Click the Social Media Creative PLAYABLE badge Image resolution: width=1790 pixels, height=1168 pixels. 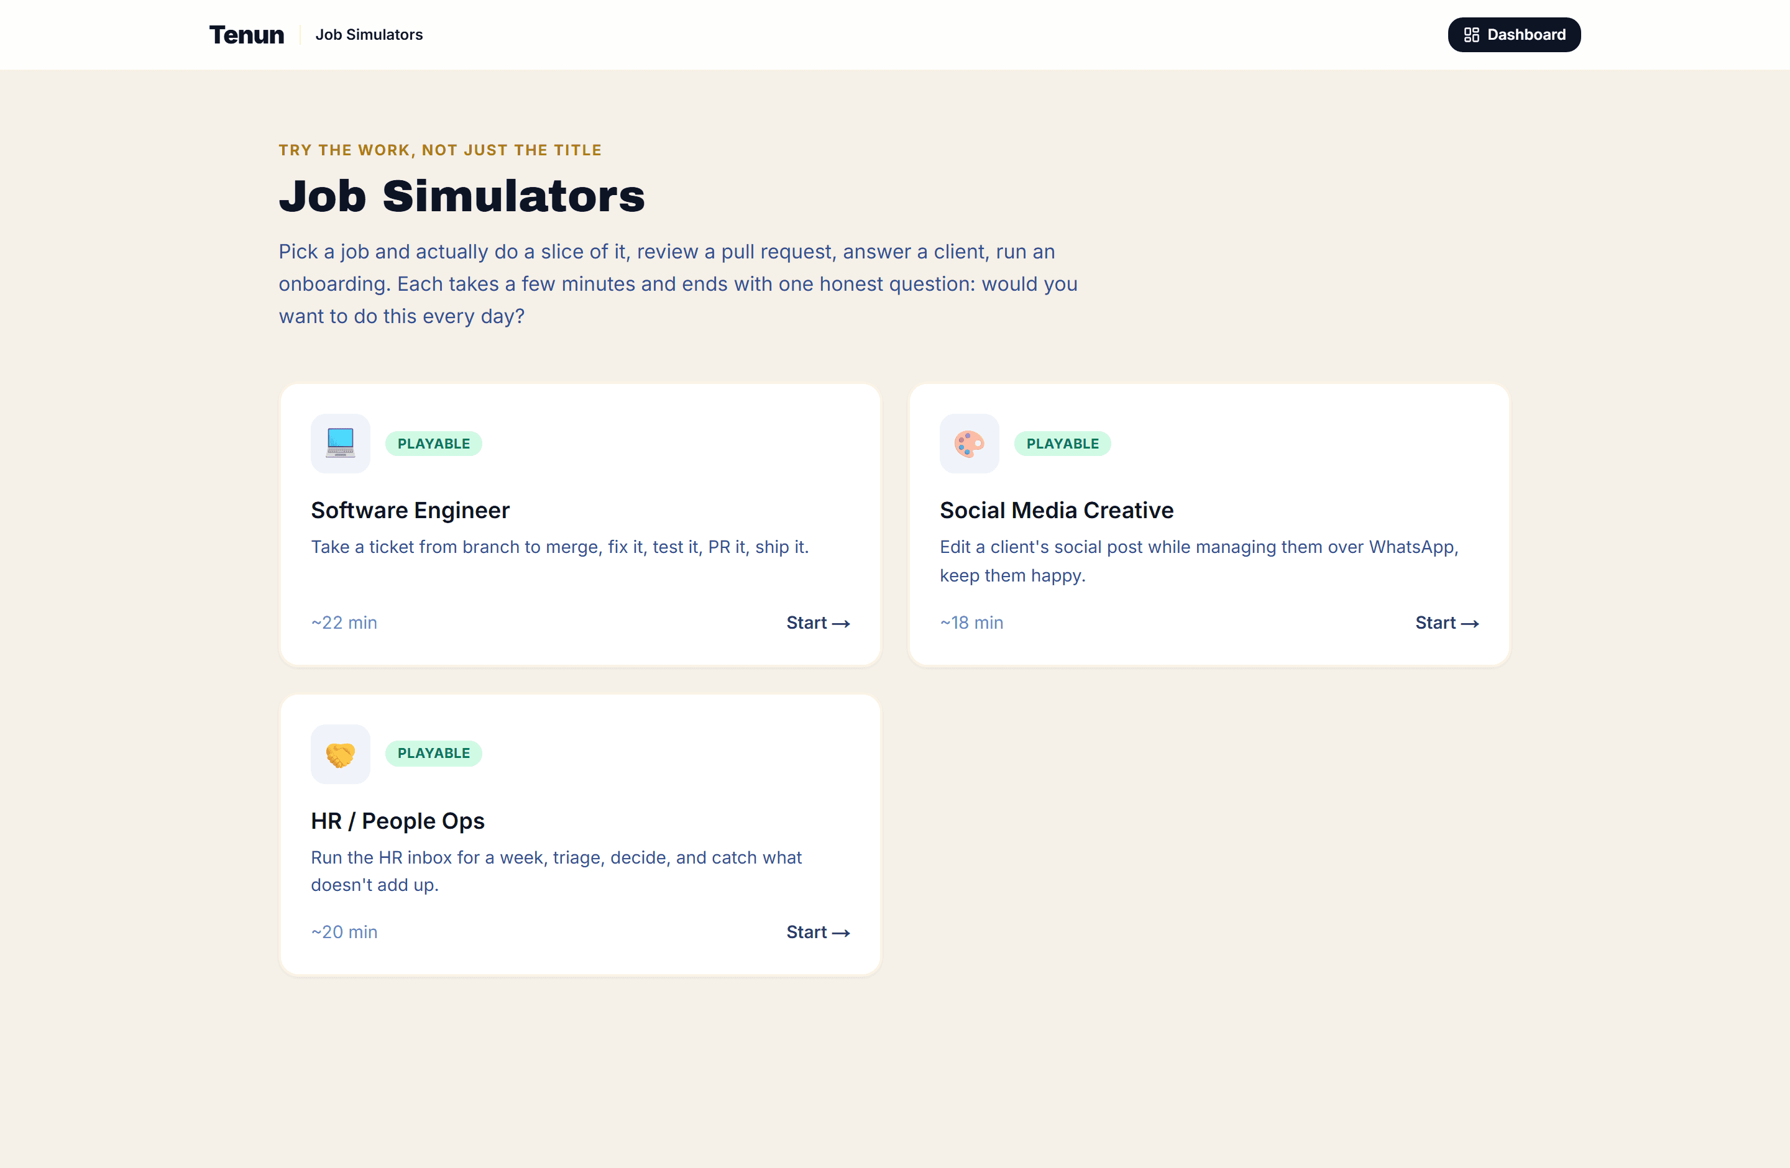pyautogui.click(x=1062, y=444)
